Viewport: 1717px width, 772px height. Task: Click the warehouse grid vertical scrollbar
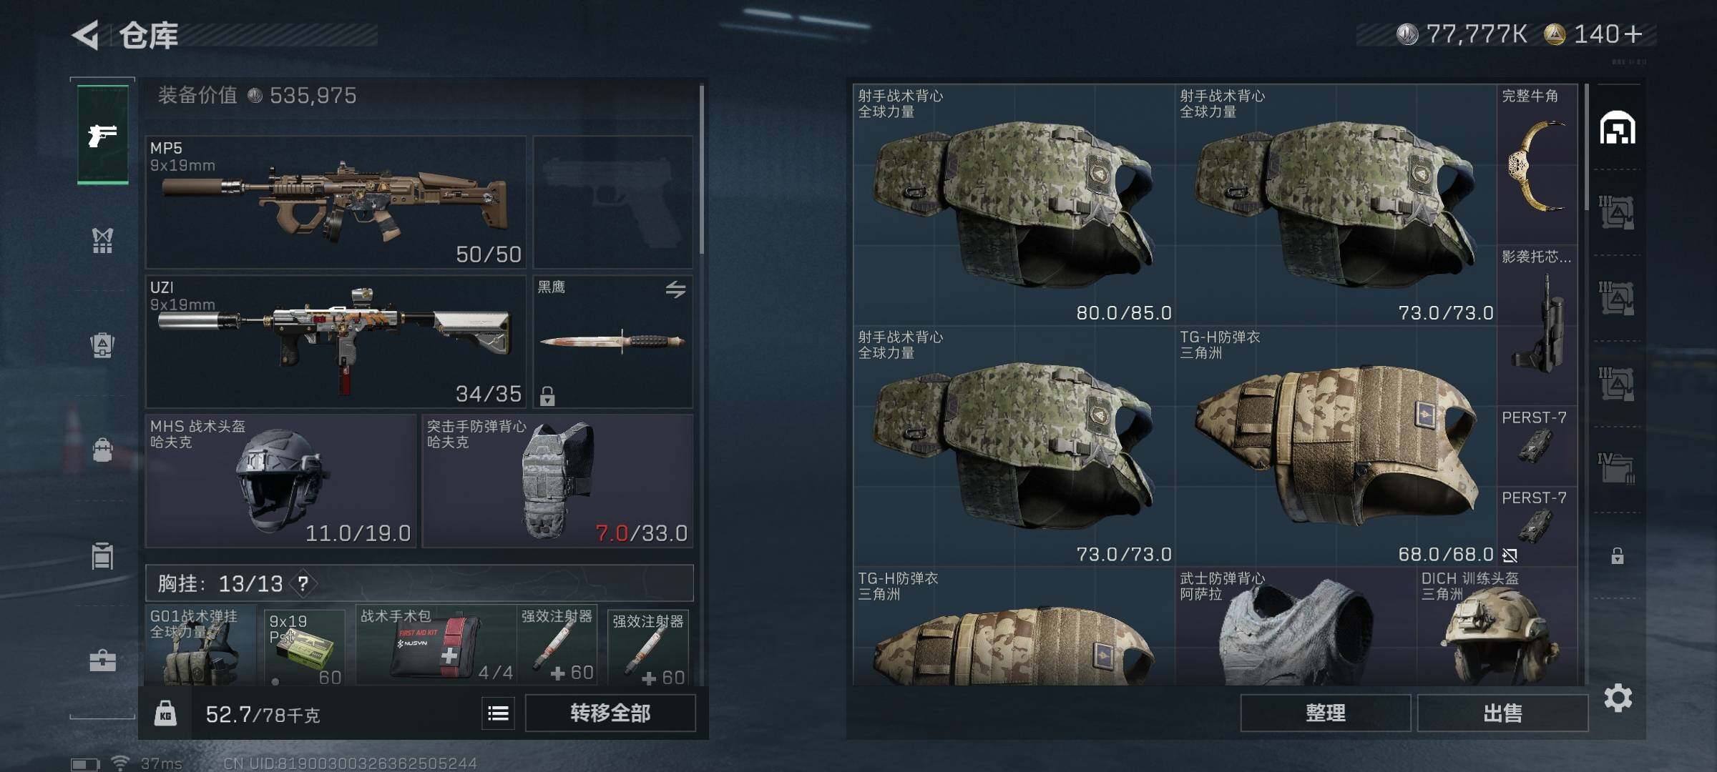pyautogui.click(x=1586, y=147)
